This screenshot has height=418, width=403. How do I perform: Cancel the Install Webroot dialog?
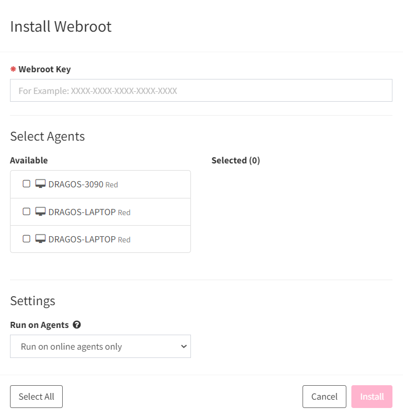(324, 396)
